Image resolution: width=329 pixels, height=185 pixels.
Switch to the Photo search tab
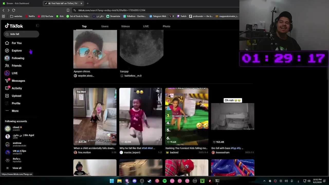pos(167,26)
